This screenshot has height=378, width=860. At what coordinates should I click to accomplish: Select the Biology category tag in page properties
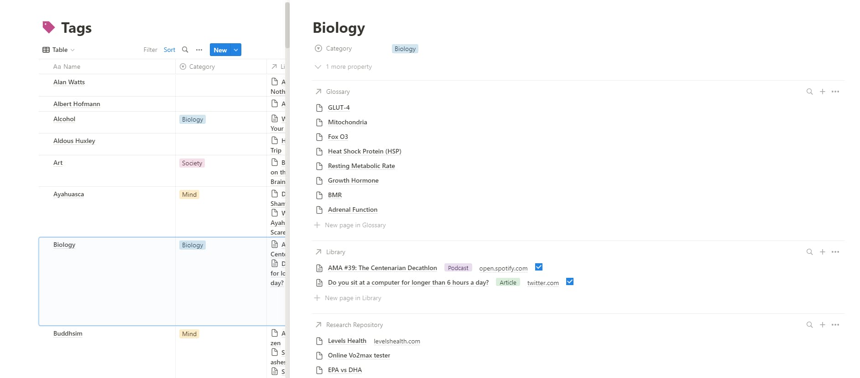coord(405,49)
